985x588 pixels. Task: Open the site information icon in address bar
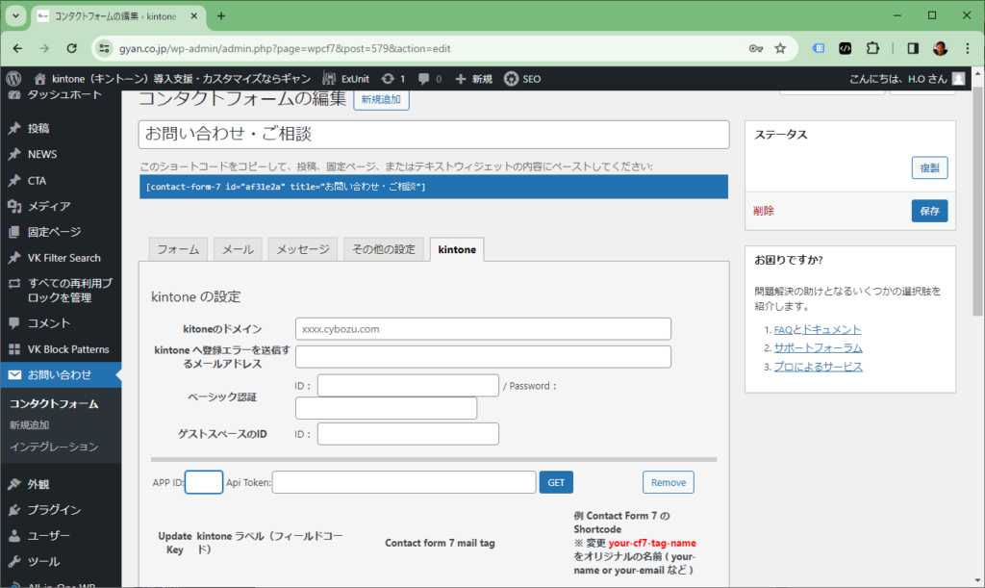coord(104,48)
